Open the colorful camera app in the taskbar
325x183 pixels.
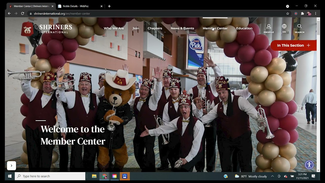tap(115, 176)
